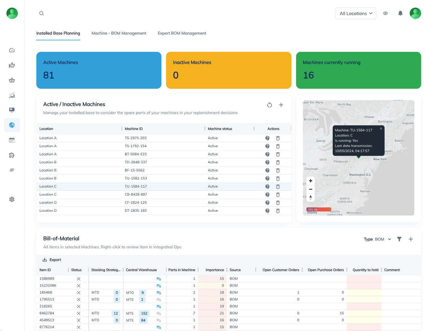Toggle status X for item 185468
Screen dimensions: 431x331
78,293
